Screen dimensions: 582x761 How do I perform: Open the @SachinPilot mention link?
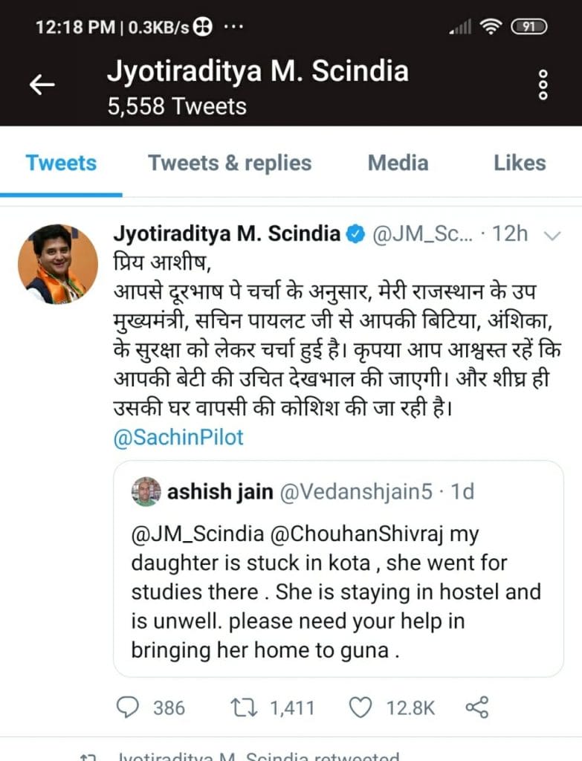[178, 437]
